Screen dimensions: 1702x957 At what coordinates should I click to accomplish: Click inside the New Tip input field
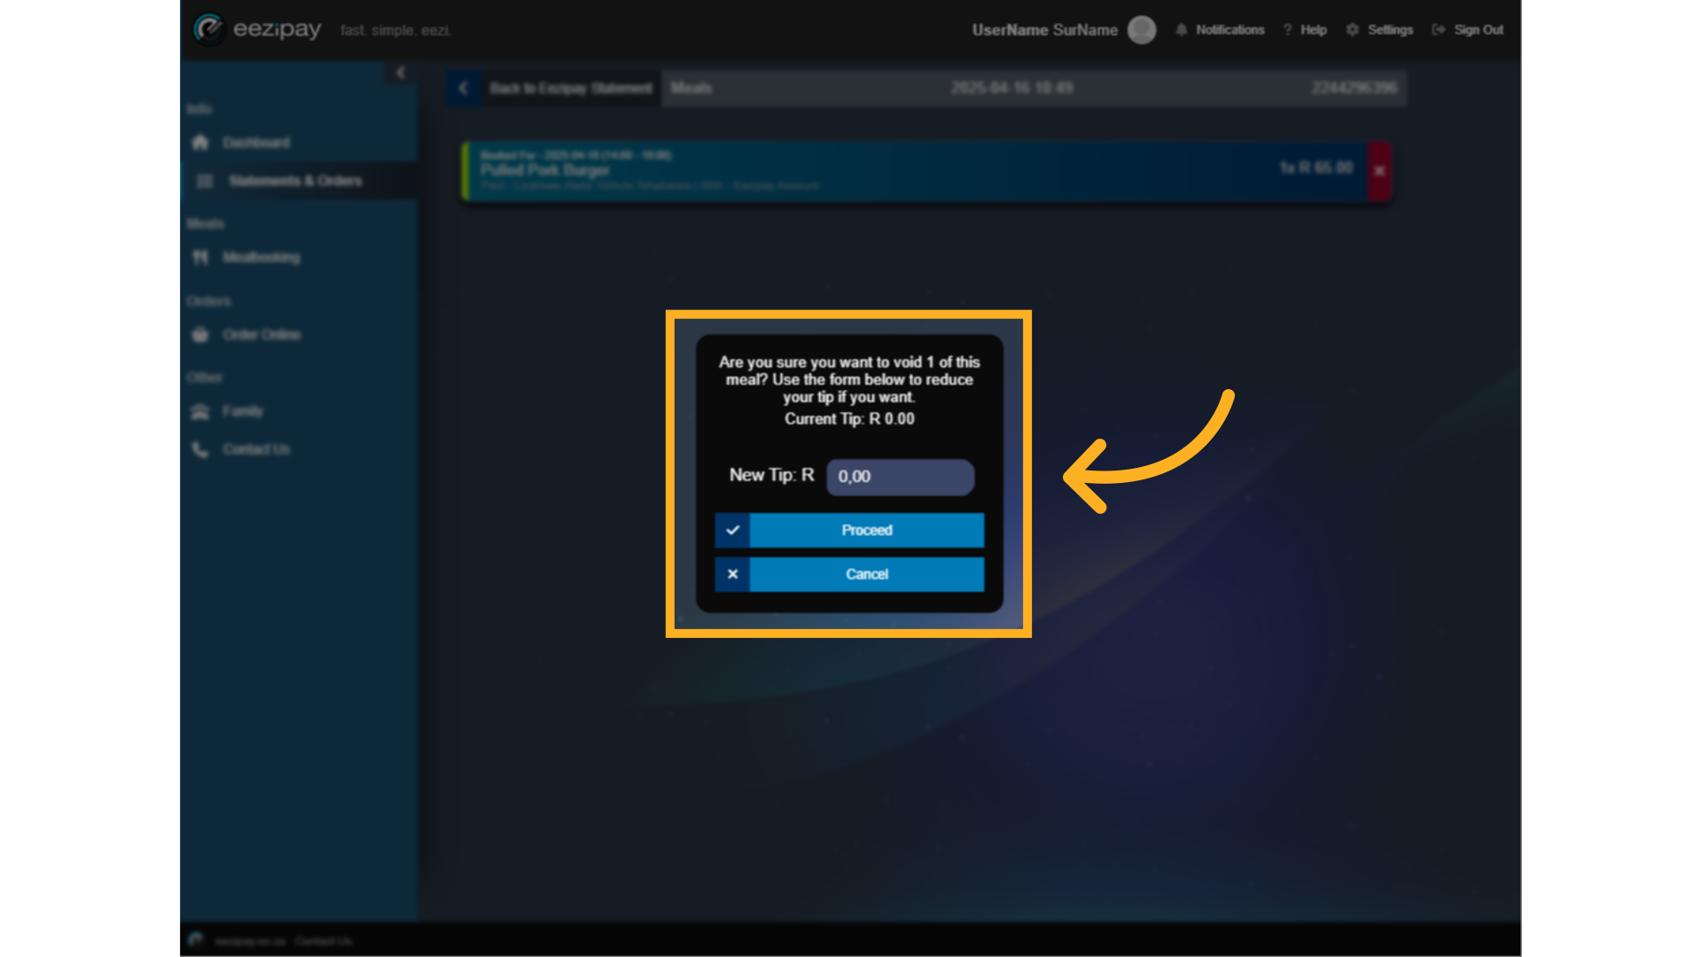pyautogui.click(x=900, y=477)
